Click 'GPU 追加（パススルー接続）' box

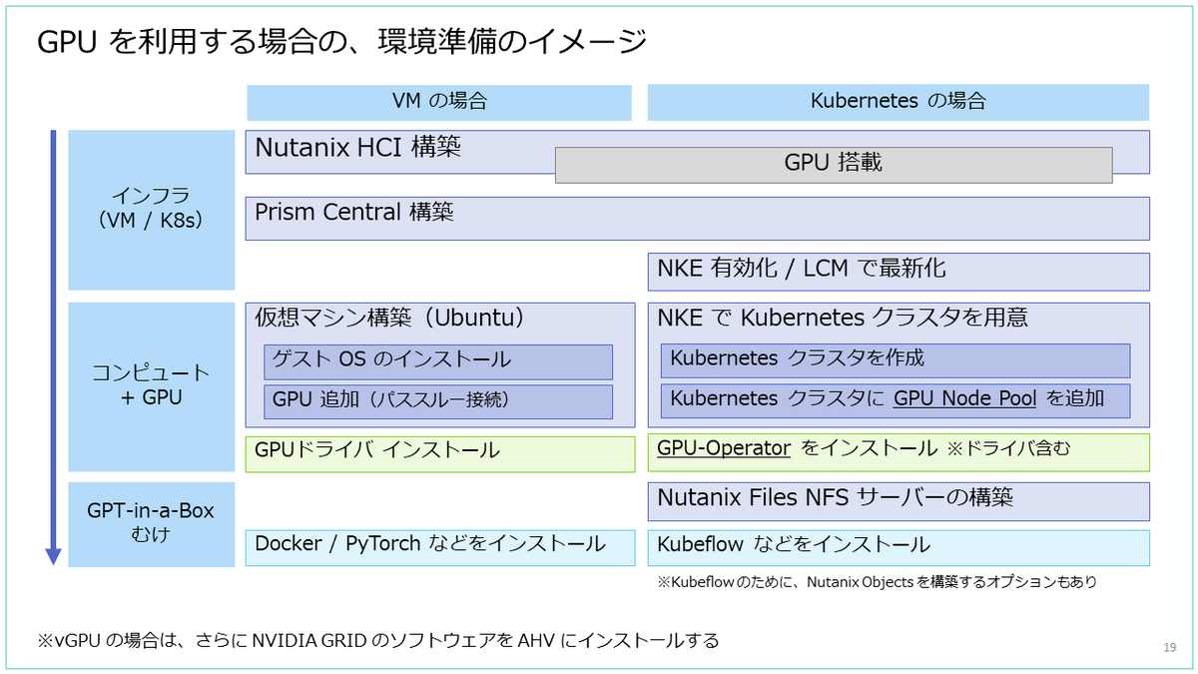point(438,400)
